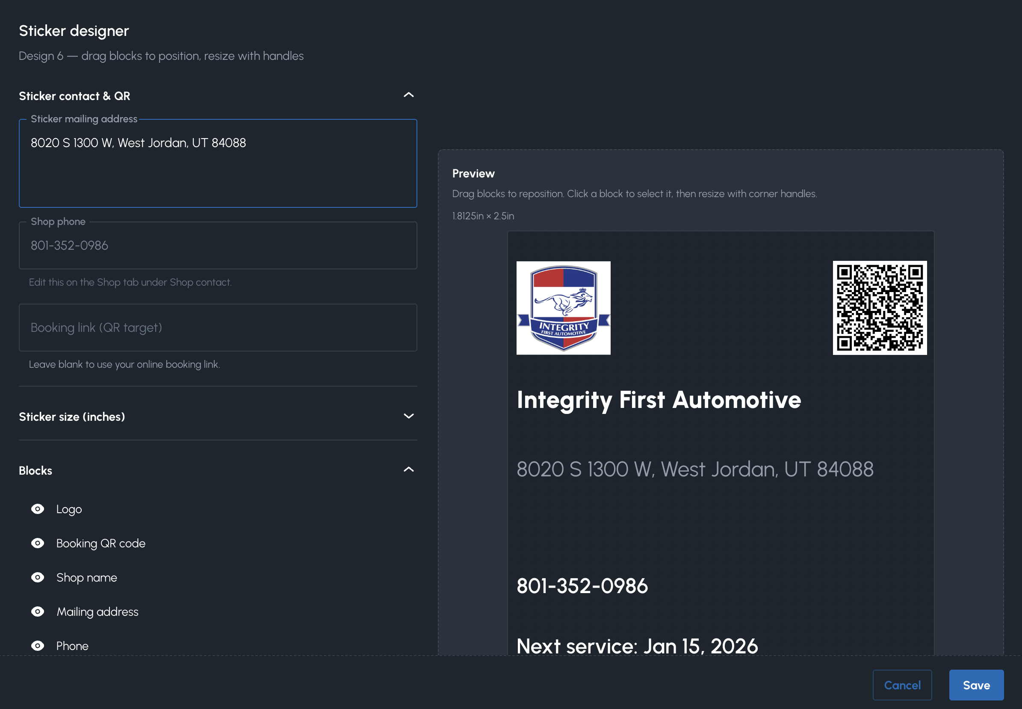This screenshot has width=1022, height=709.
Task: Expand the Sticker size (inches) section
Action: (409, 416)
